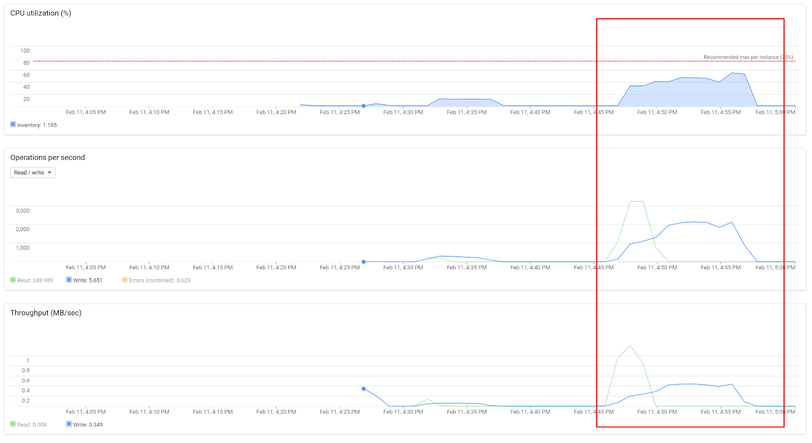This screenshot has width=812, height=443.
Task: Click blue data point on Operations per second chart
Action: coord(364,262)
